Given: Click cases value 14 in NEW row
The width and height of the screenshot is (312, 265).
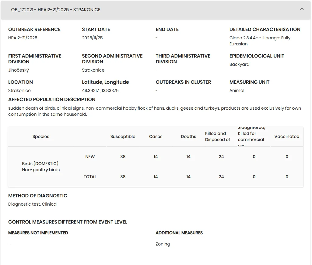Looking at the screenshot, I should pos(156,157).
